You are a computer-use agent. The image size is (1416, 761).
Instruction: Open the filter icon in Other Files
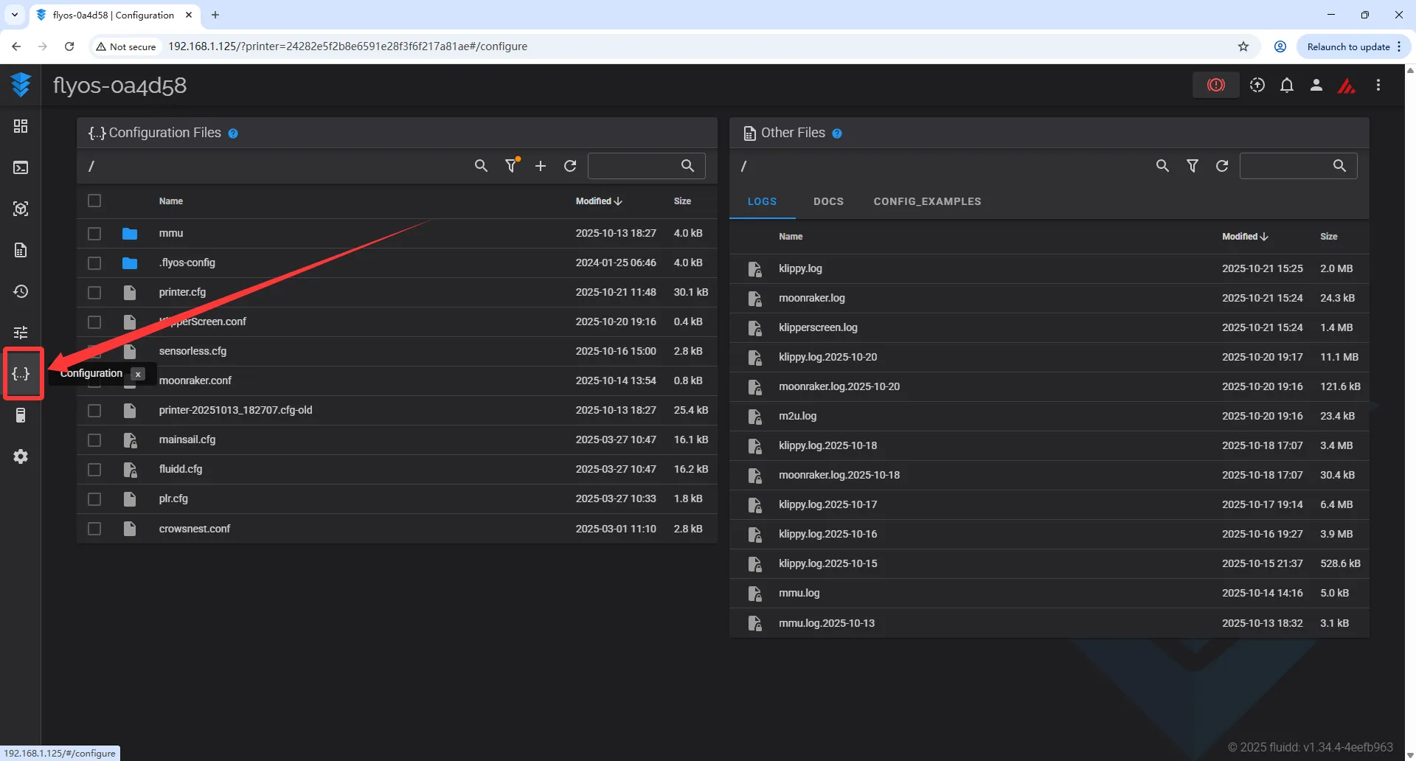tap(1192, 166)
